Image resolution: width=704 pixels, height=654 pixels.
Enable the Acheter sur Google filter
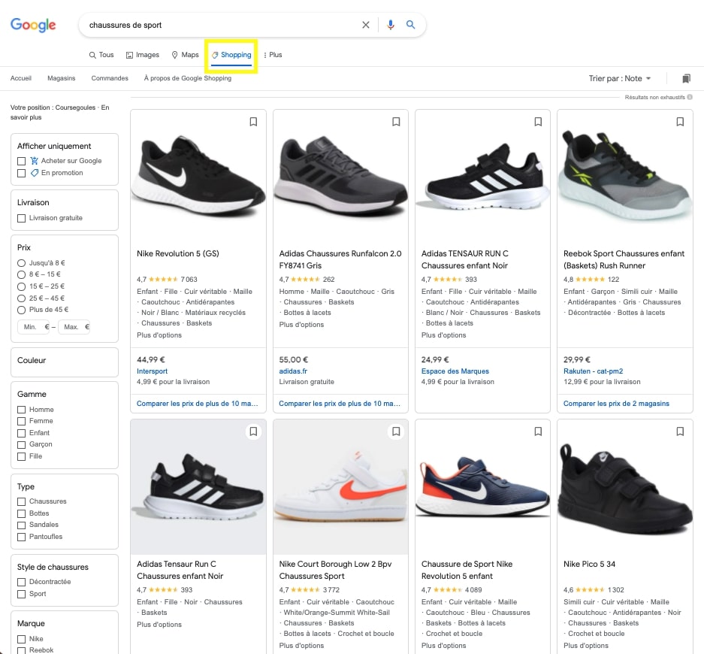(x=21, y=162)
